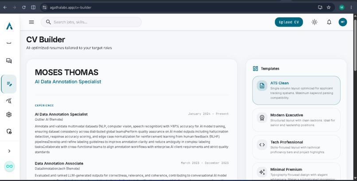Open the Chrome profile M avatar
The width and height of the screenshot is (357, 181).
click(342, 7)
